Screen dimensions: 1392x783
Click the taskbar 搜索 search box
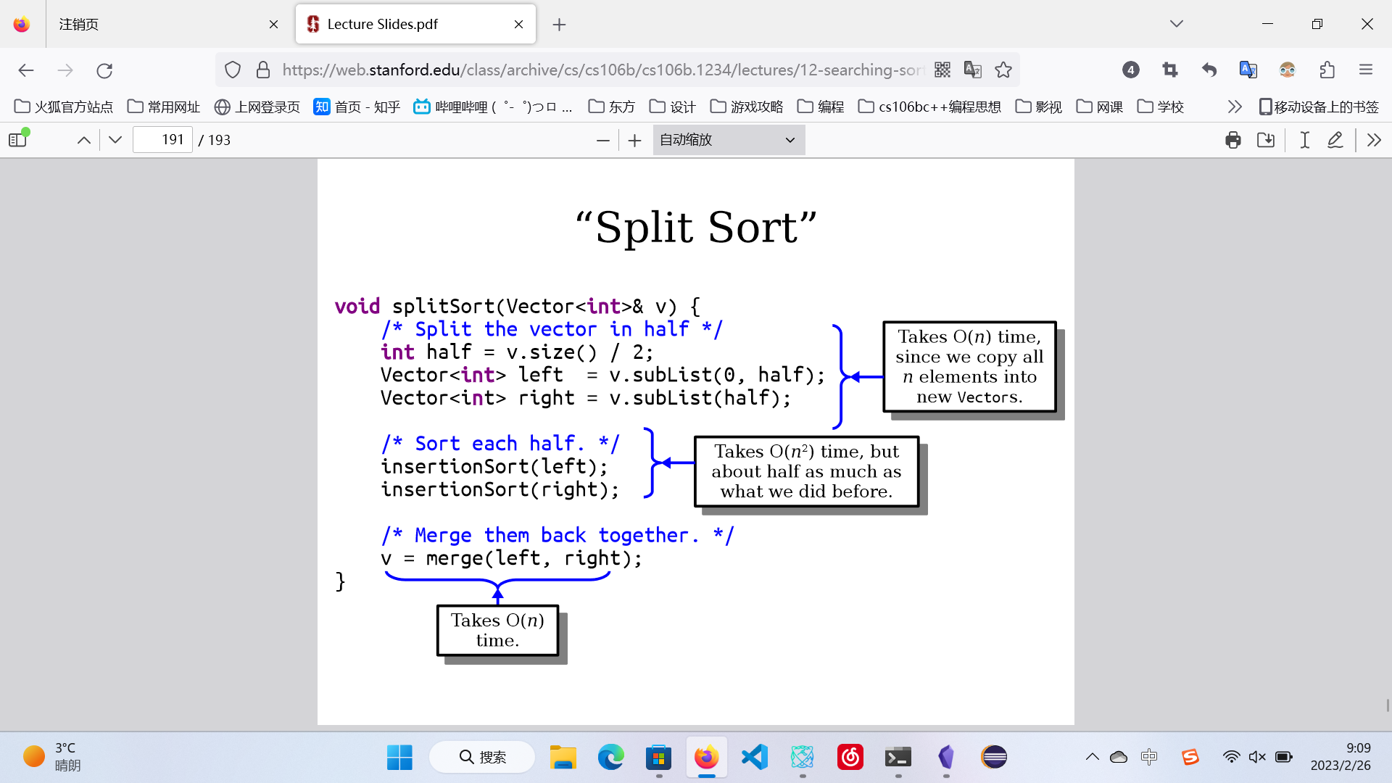(482, 757)
